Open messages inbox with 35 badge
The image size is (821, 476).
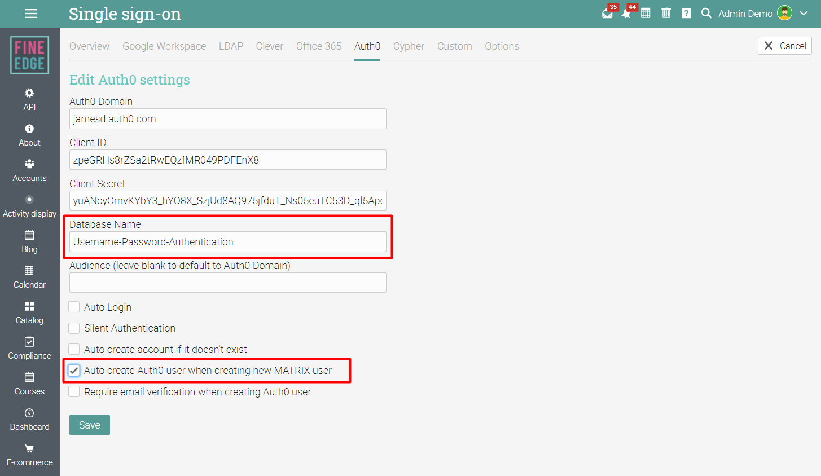click(x=607, y=14)
